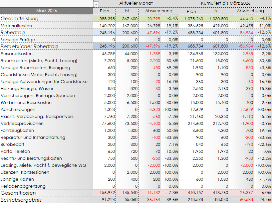Select the Personalkosten row label

17,53
